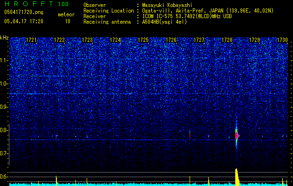The height and width of the screenshot is (186, 293).
Task: Click the HROFFT title text
Action: click(29, 4)
